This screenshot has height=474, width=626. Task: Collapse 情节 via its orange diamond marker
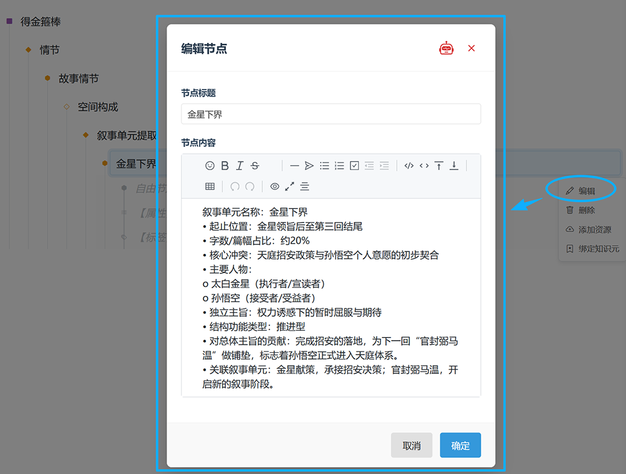pyautogui.click(x=28, y=50)
